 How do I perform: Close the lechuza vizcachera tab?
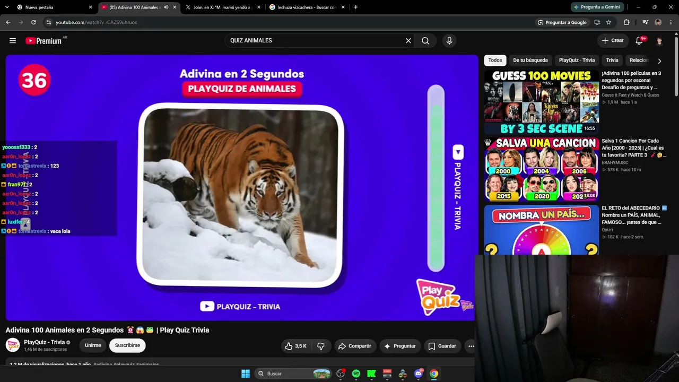343,7
